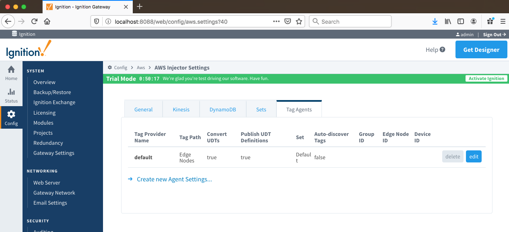Open the Status section icon

(x=11, y=95)
